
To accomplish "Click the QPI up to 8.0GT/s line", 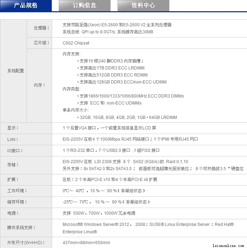I will (108, 32).
